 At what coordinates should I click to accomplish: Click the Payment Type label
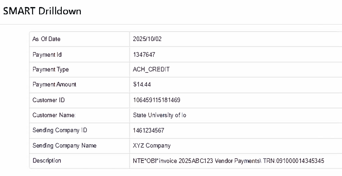[50, 69]
